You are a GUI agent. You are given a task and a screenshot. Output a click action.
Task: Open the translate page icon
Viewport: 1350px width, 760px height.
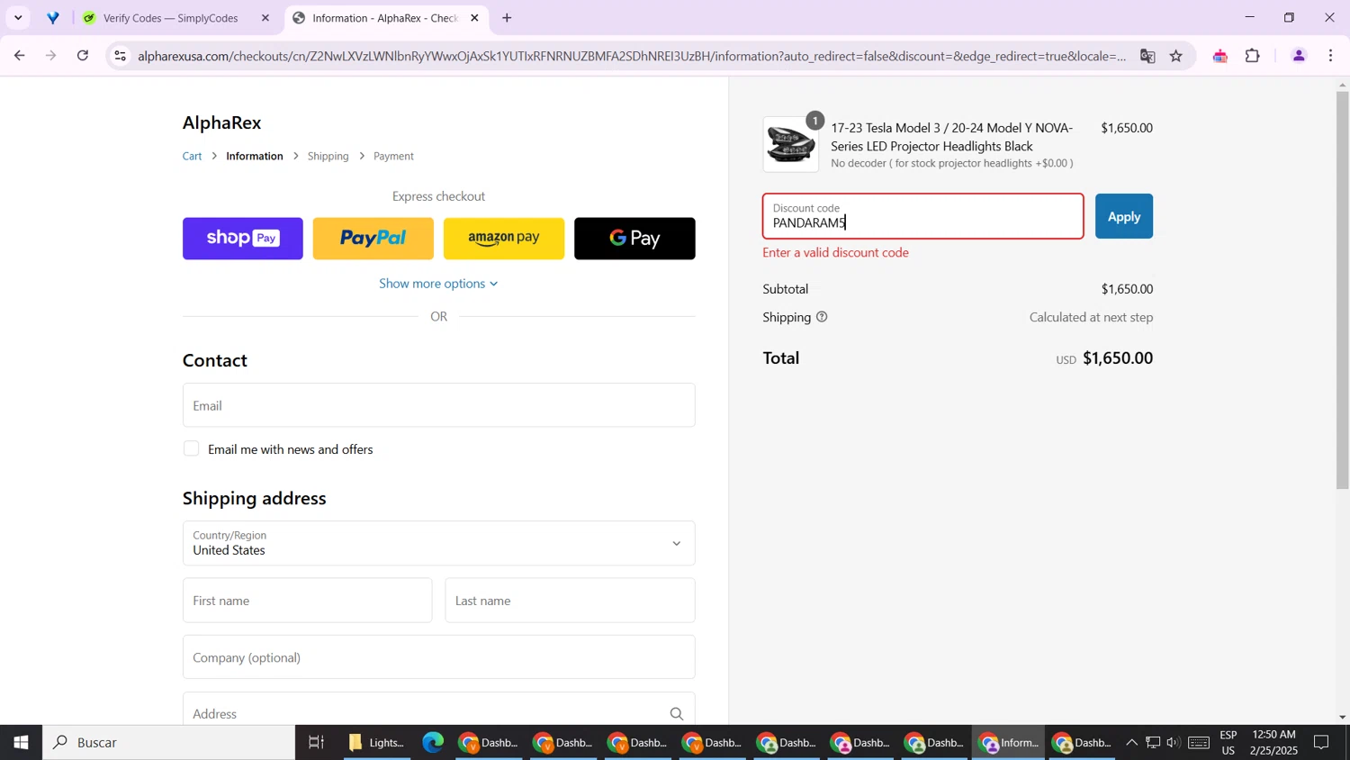click(x=1147, y=56)
